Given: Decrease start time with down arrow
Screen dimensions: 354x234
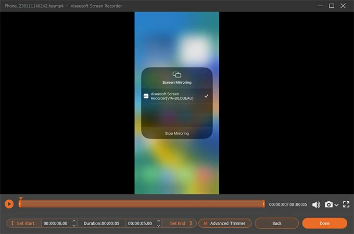Looking at the screenshot, I should [74, 226].
